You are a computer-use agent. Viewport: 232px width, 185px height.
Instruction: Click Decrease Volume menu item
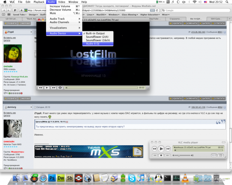[64, 10]
